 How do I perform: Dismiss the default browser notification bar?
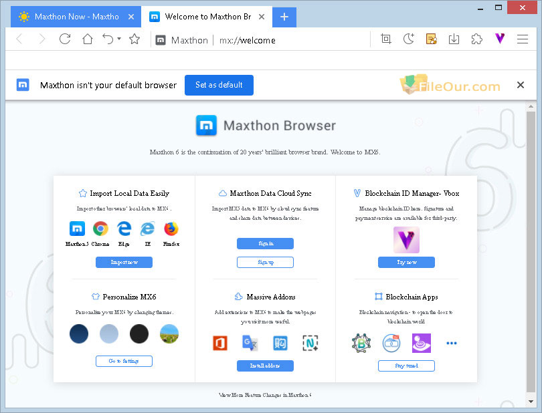[520, 85]
